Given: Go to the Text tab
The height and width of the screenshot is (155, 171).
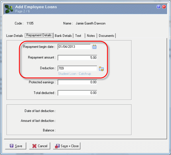Looking at the screenshot, I should [x=78, y=36].
